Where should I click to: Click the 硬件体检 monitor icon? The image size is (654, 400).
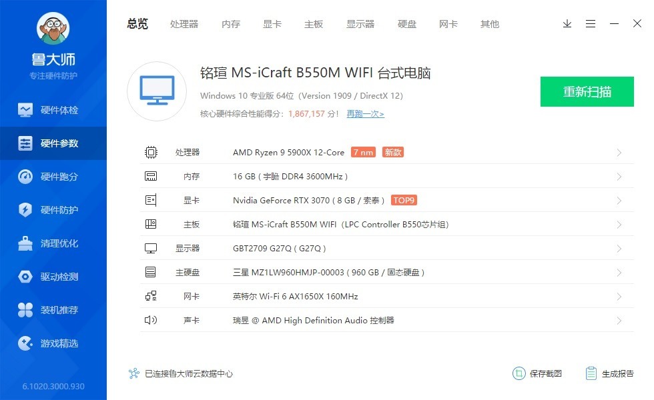click(x=25, y=110)
